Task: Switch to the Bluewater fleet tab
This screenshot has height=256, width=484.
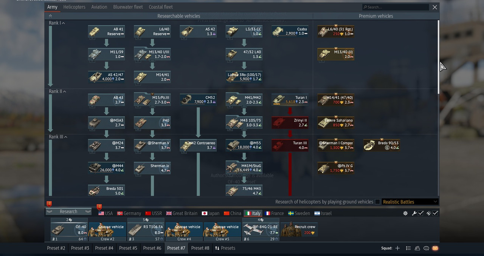Action: click(128, 7)
